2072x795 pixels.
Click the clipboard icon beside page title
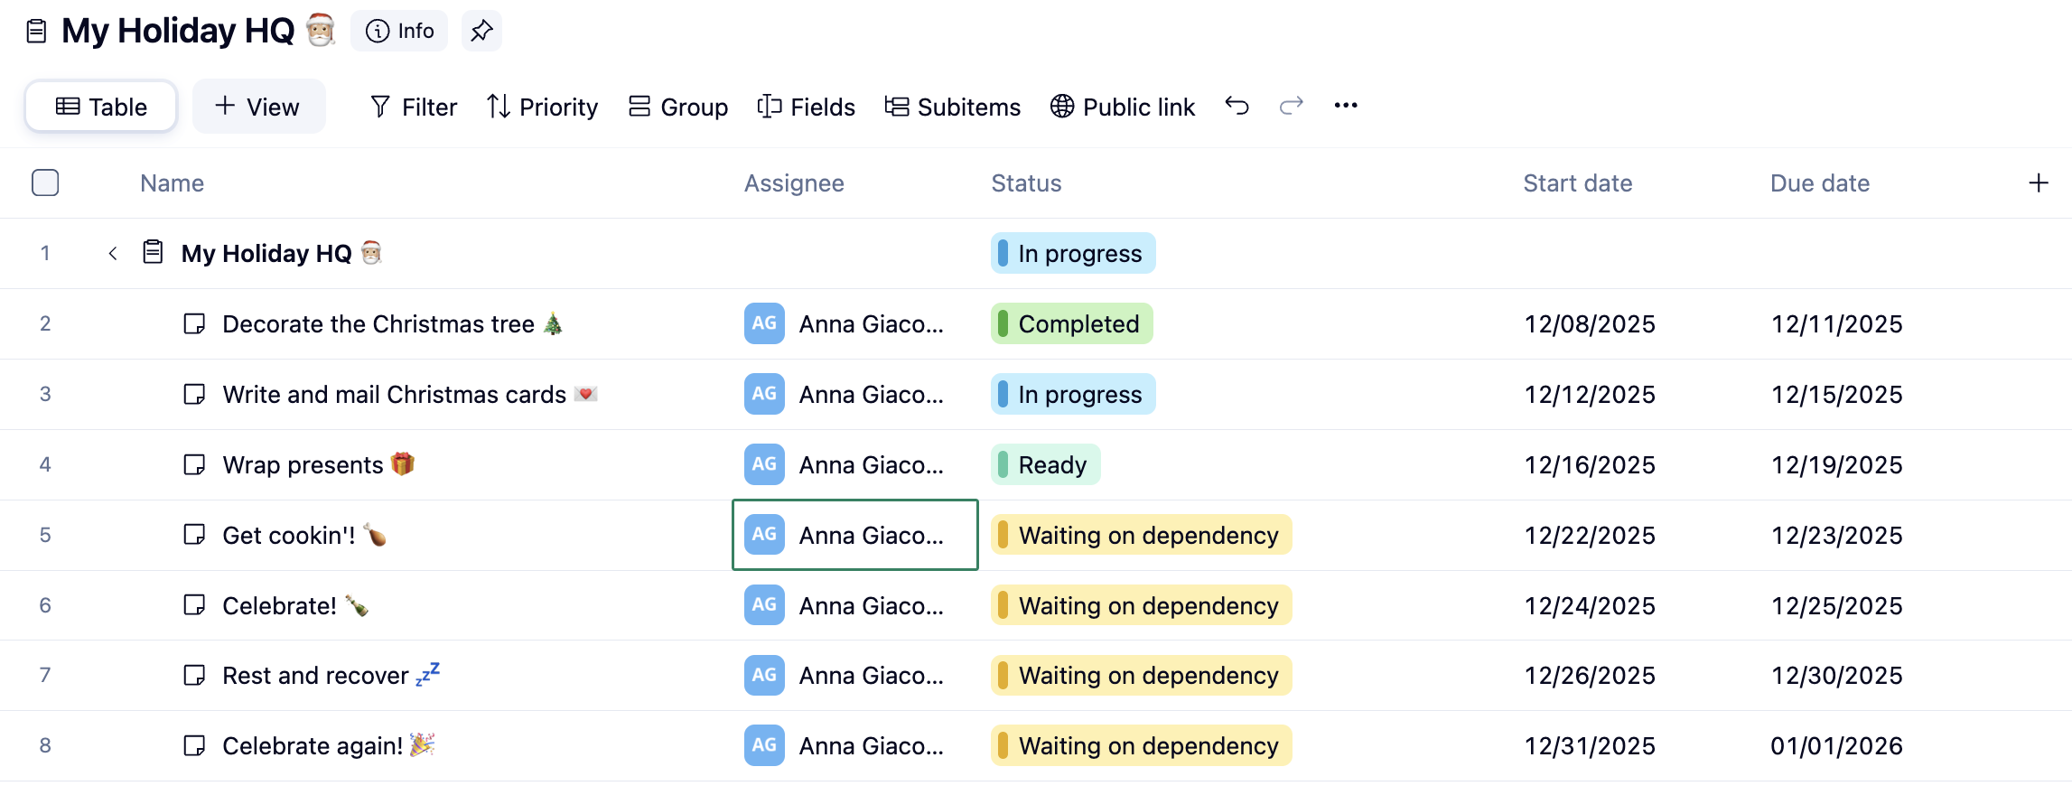[x=36, y=32]
